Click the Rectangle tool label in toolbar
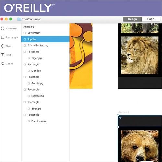 [x=12, y=37]
